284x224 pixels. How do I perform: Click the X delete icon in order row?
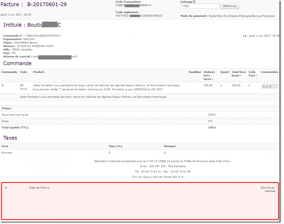pos(271,86)
